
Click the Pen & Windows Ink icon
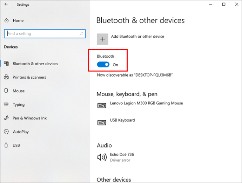click(6, 118)
